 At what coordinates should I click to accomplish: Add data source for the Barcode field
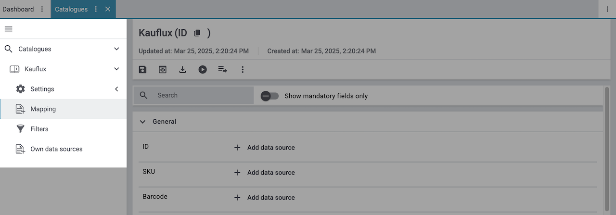pyautogui.click(x=264, y=198)
